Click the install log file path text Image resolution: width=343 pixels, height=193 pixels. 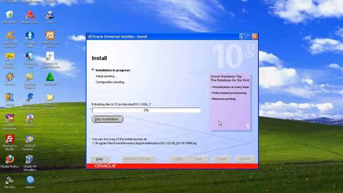point(144,143)
